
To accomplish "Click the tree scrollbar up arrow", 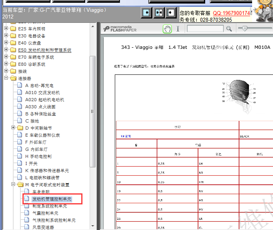I will click(93, 26).
